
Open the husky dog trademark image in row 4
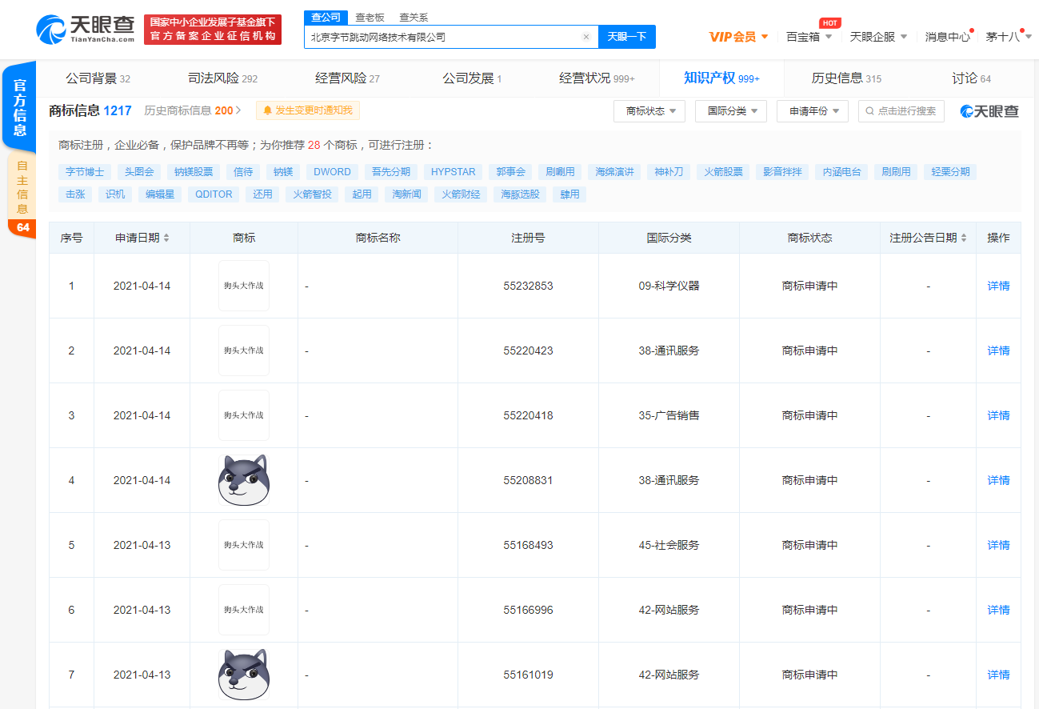tap(243, 480)
